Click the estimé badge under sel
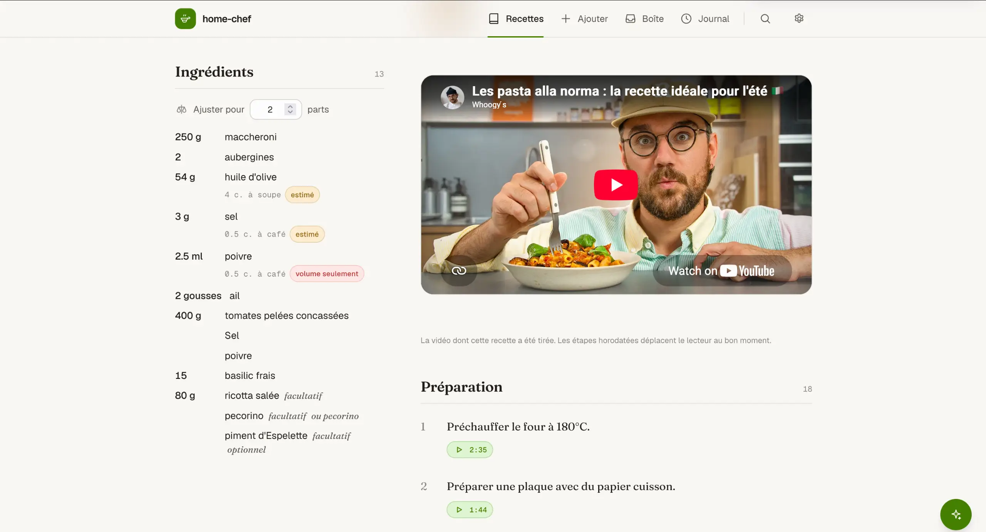 307,234
